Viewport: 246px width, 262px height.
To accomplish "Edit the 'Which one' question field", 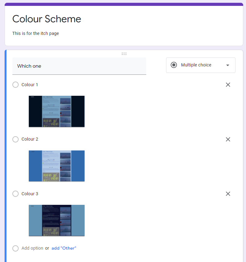I will (x=79, y=66).
